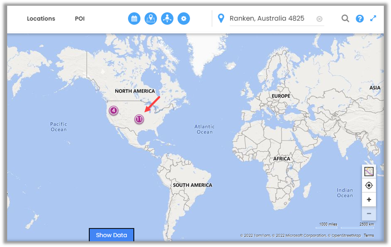The height and width of the screenshot is (247, 391).
Task: Select the cluster marker labeled 11
Action: [x=139, y=119]
